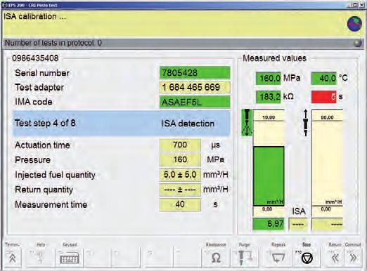Click the return quantity injector arrow icon

[305, 123]
